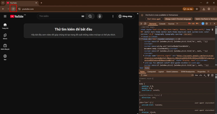217x114 pixels.
Task: Go back using the browser back arrow
Action: (3, 9)
